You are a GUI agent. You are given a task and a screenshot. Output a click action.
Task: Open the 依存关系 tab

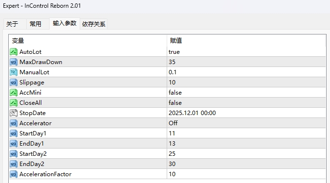pos(93,24)
